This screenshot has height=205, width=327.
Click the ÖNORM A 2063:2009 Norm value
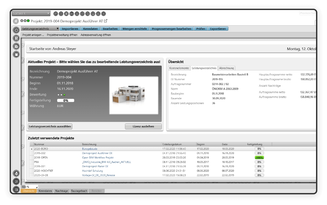225,89
